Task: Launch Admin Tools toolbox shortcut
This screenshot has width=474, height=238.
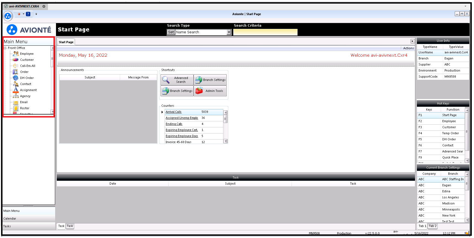Action: (199, 91)
